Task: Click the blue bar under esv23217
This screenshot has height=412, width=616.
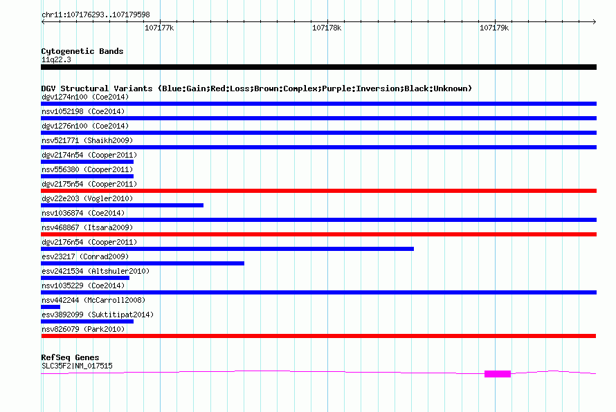Action: click(143, 263)
